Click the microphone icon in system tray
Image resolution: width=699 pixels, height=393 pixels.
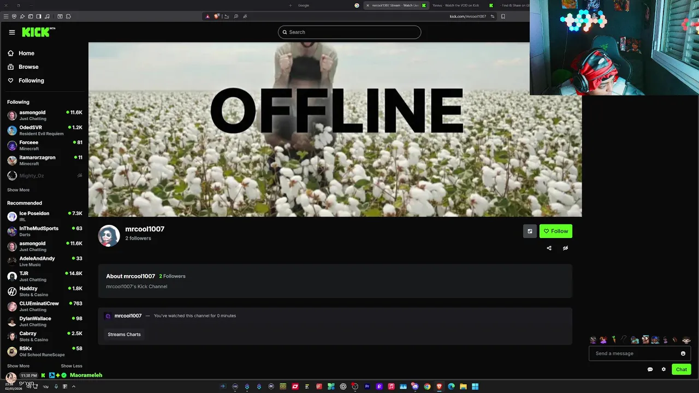tap(56, 386)
